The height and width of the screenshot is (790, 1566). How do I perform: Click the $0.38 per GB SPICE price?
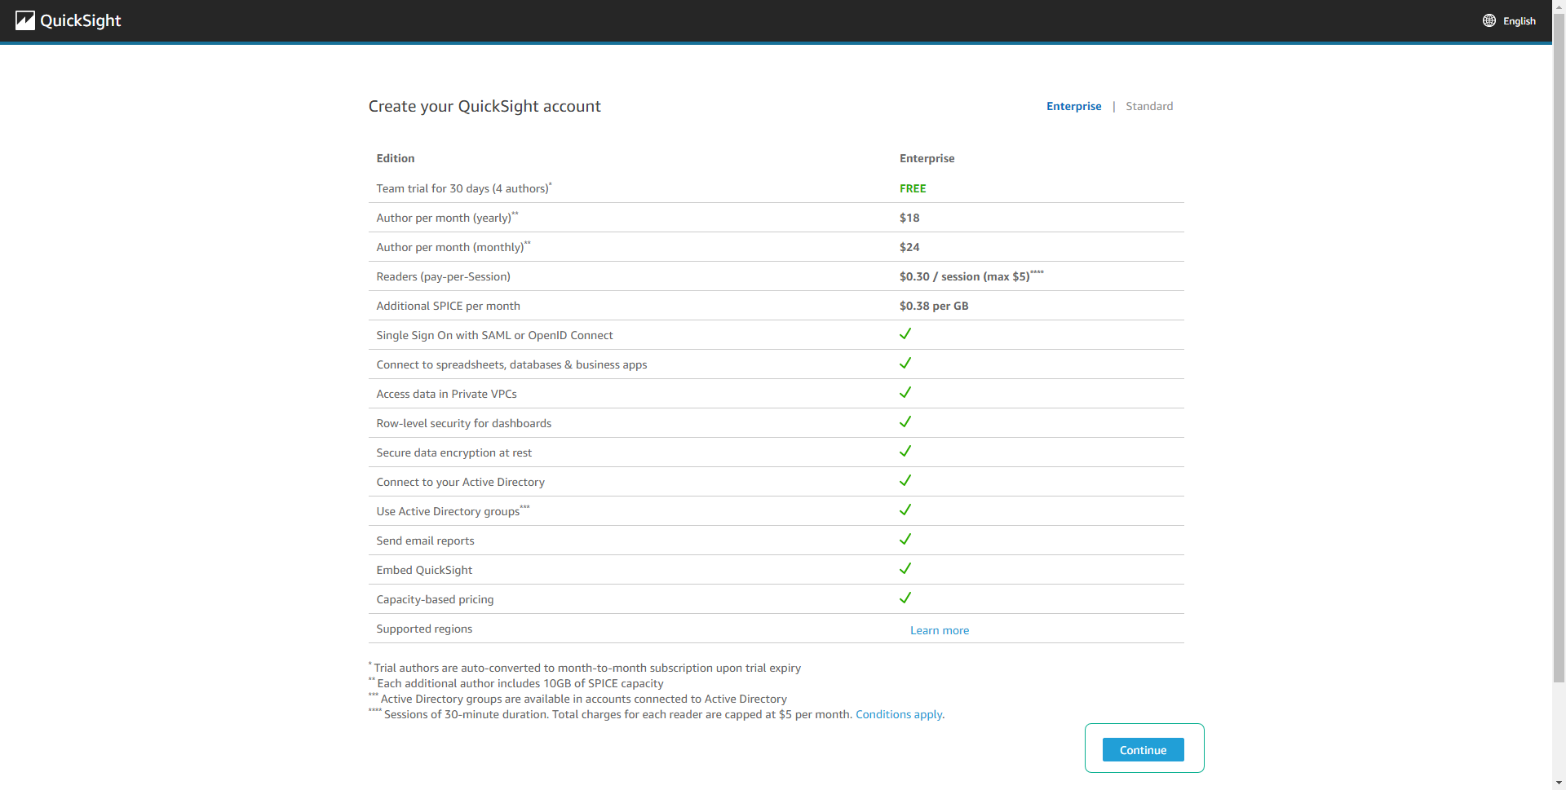click(x=934, y=306)
